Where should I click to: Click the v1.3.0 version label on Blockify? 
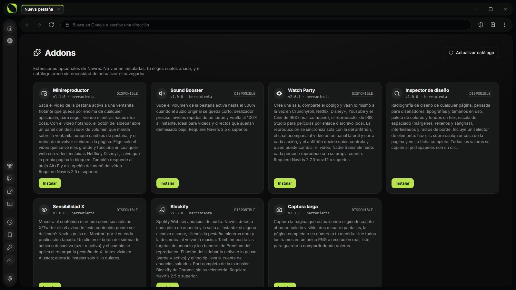point(177,213)
